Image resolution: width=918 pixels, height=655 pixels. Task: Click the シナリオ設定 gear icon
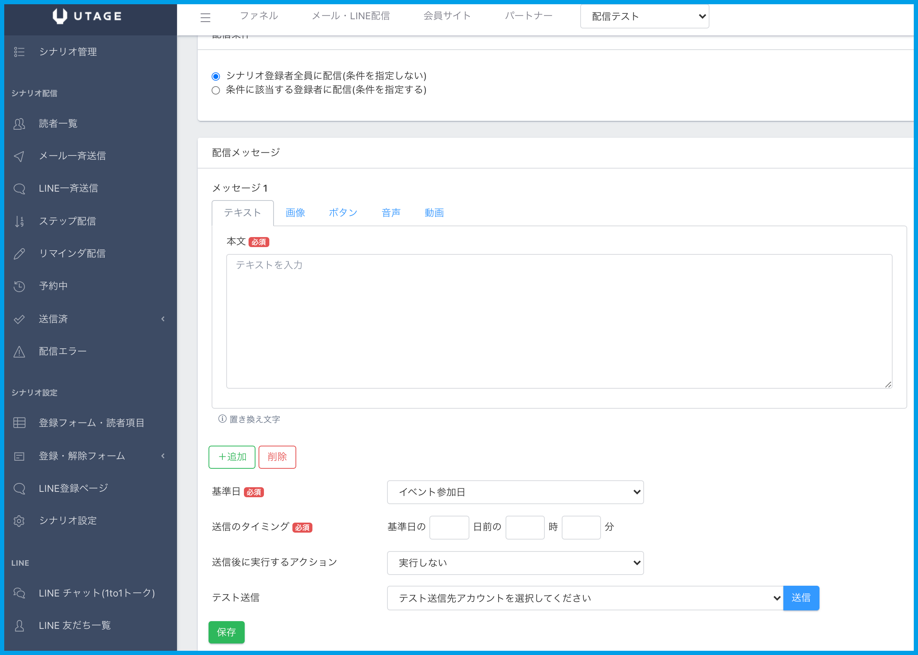(x=19, y=521)
